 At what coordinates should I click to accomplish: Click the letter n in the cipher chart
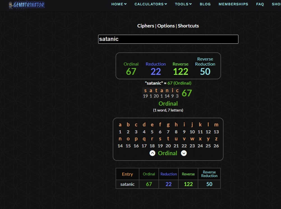coord(120,139)
